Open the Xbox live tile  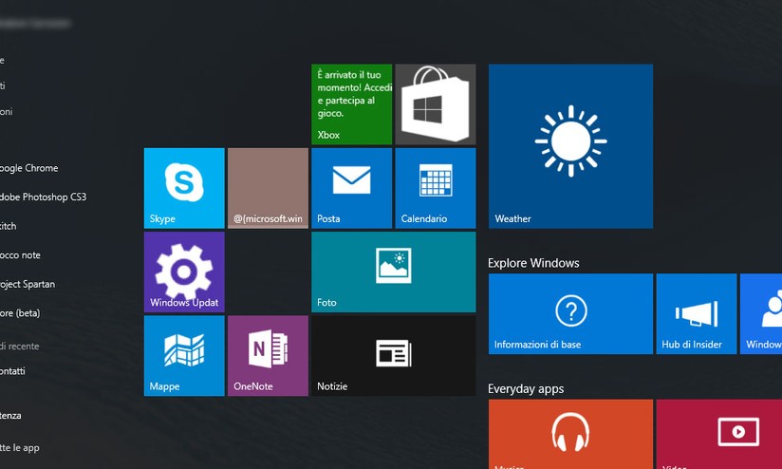[351, 104]
